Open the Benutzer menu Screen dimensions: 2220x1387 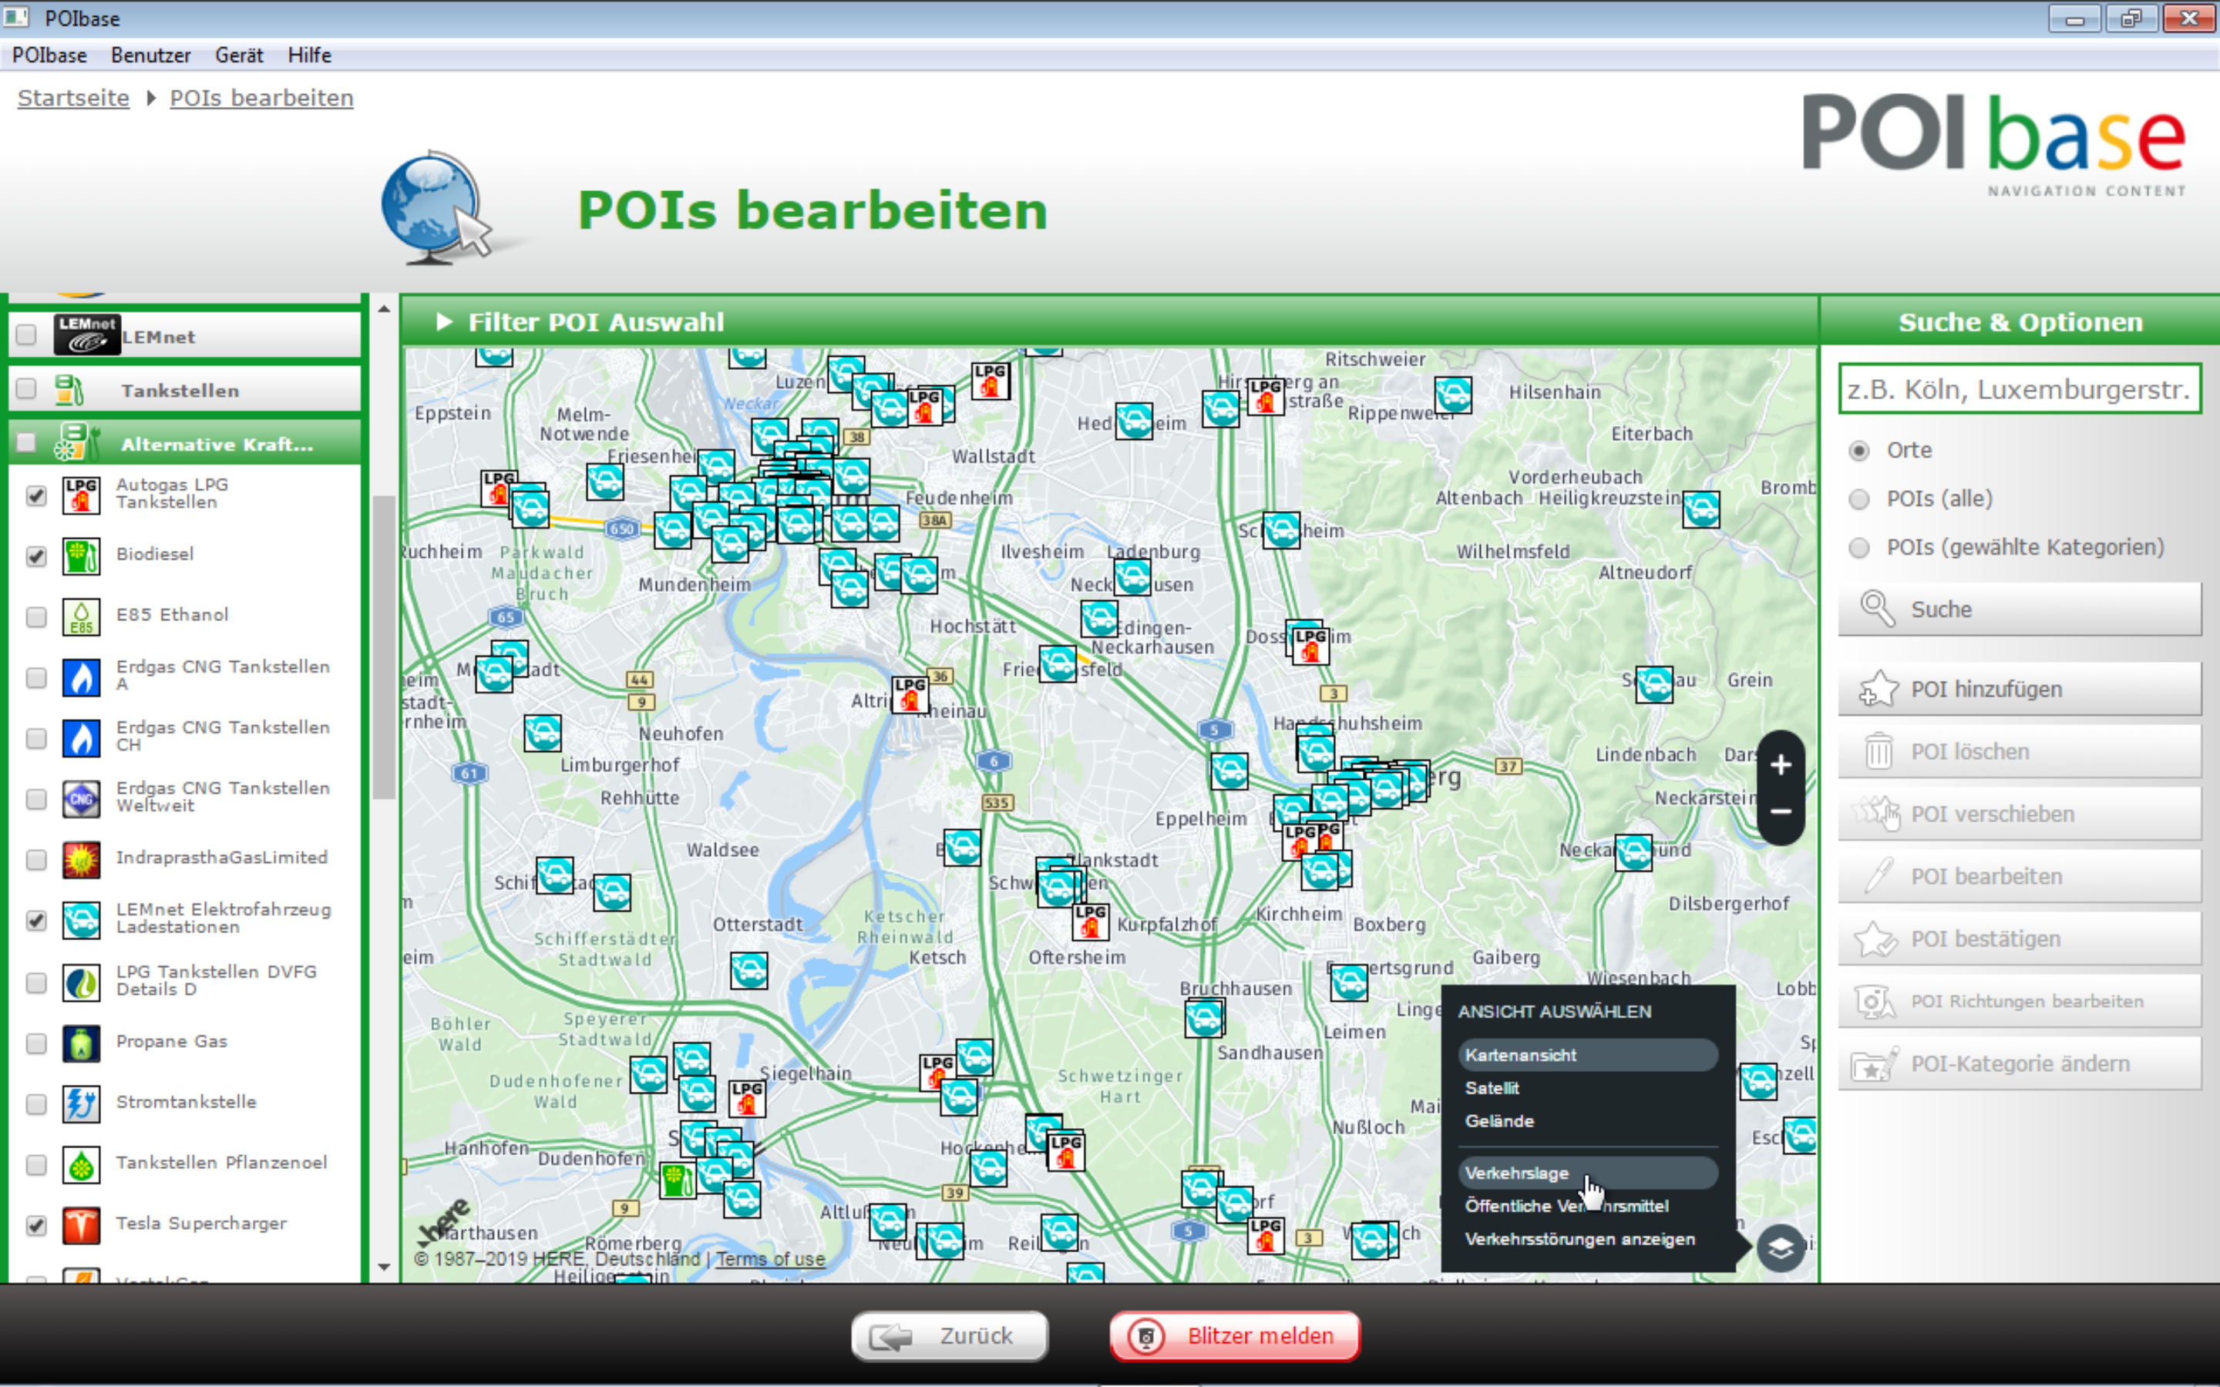150,55
